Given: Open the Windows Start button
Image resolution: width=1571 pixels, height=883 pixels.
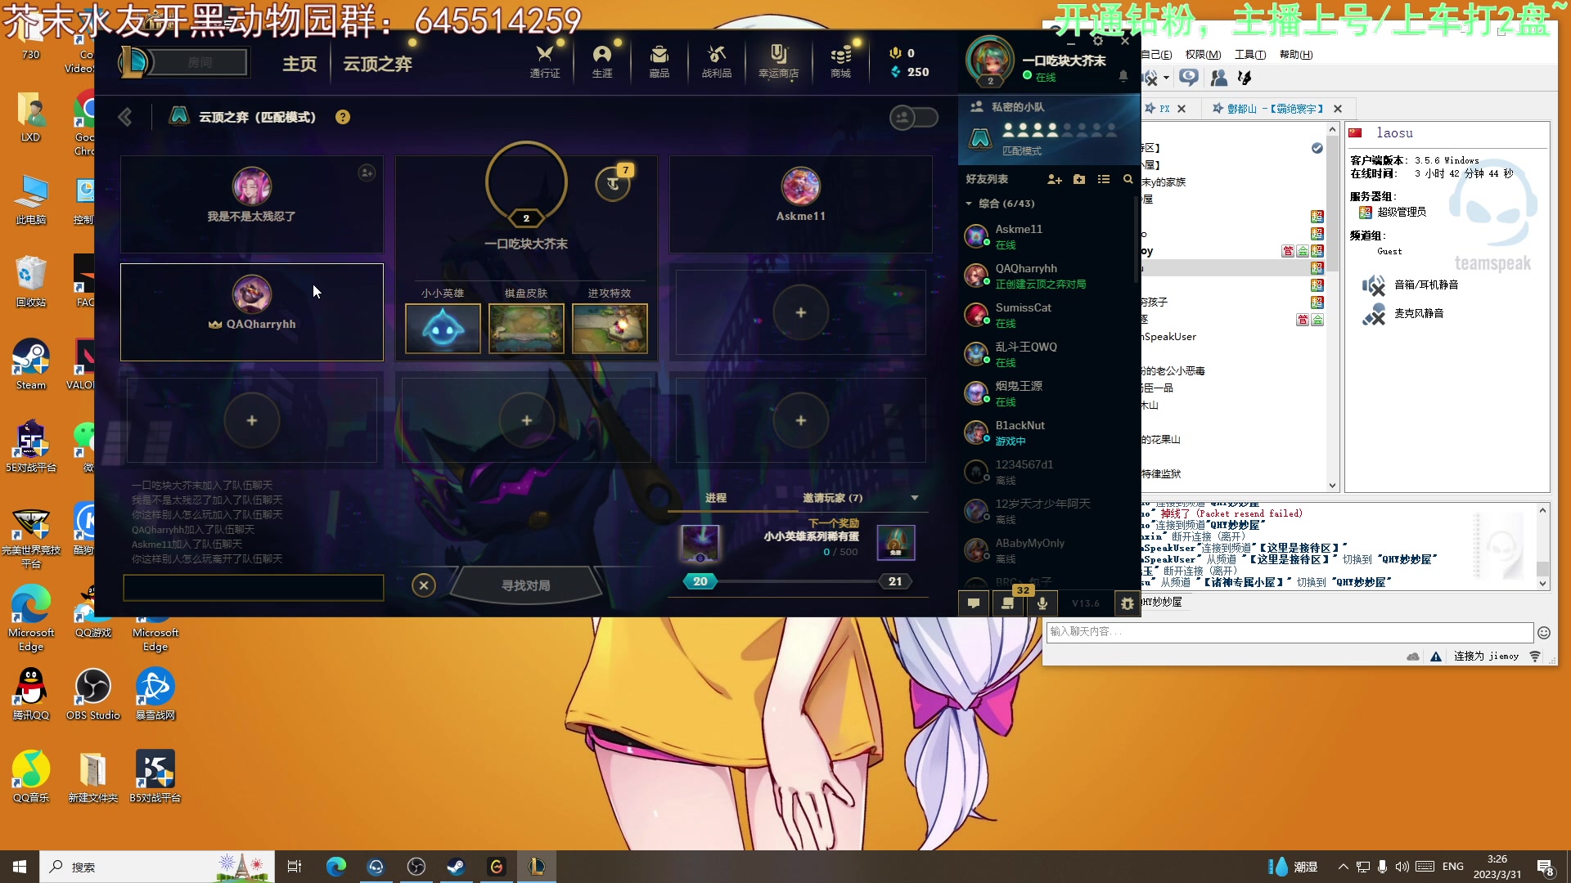Looking at the screenshot, I should (x=20, y=867).
